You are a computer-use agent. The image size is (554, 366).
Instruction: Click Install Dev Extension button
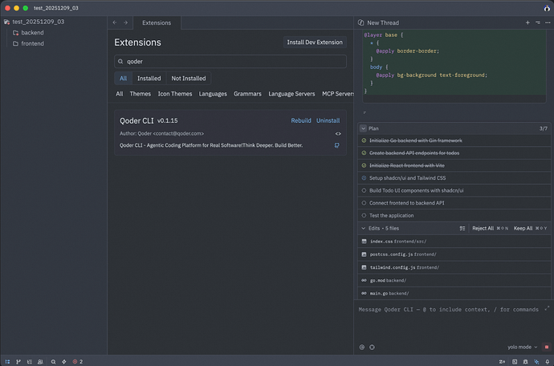point(316,43)
